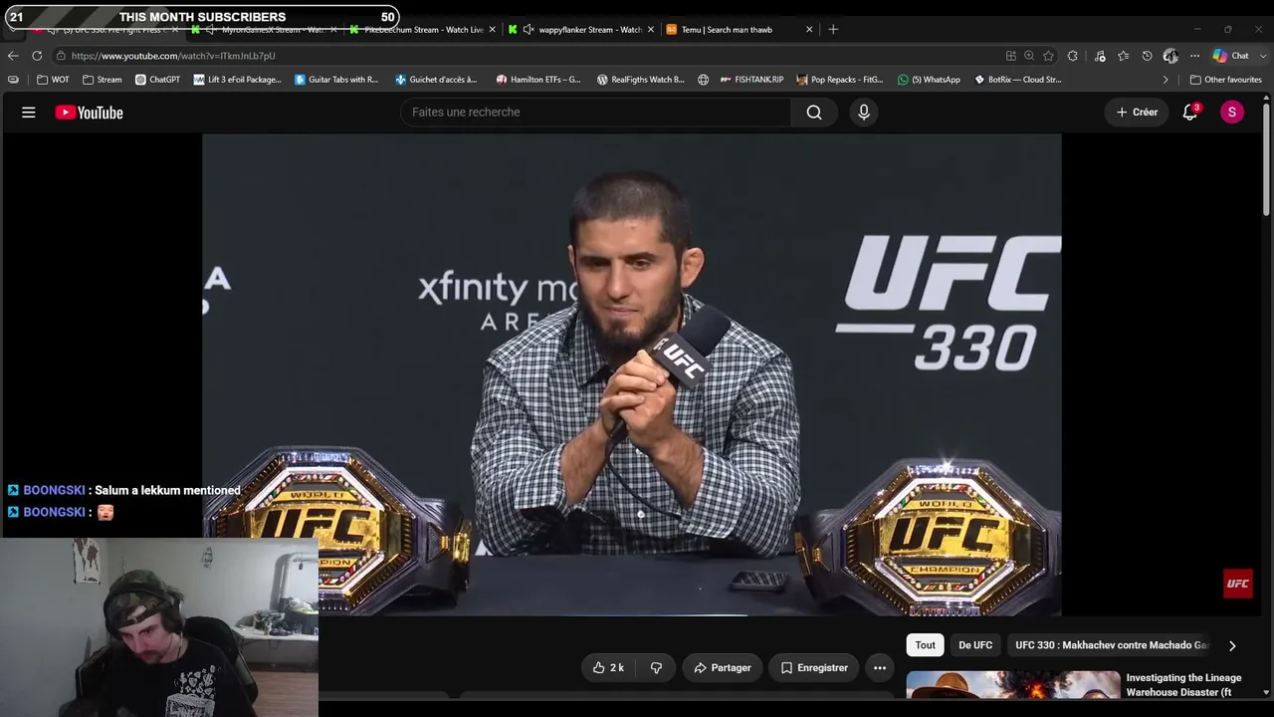The image size is (1274, 717).
Task: Select the Tout filter chip
Action: (926, 645)
